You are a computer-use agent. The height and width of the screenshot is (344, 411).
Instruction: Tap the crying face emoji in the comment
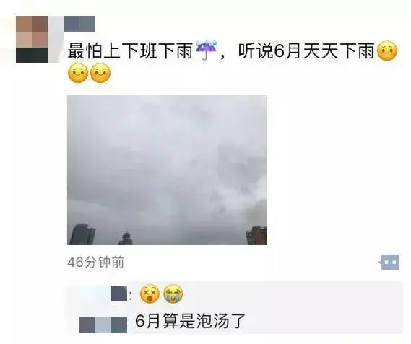pos(173,294)
